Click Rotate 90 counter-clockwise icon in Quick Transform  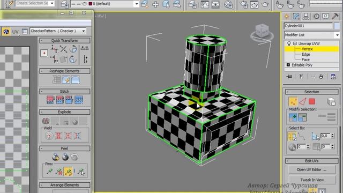pyautogui.click(x=73, y=49)
